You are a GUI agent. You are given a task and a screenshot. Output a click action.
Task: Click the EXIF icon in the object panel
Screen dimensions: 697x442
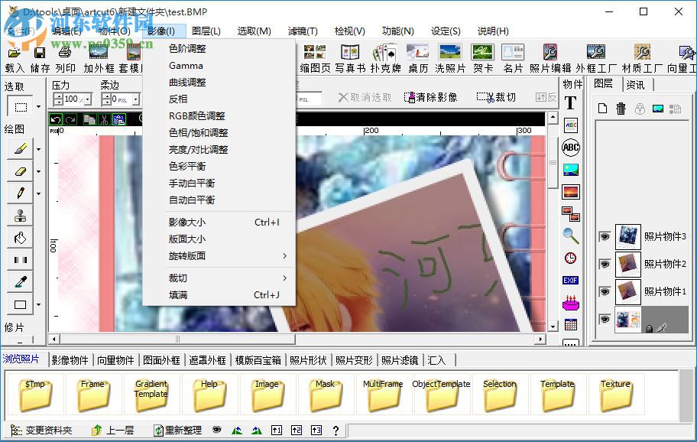pos(571,281)
